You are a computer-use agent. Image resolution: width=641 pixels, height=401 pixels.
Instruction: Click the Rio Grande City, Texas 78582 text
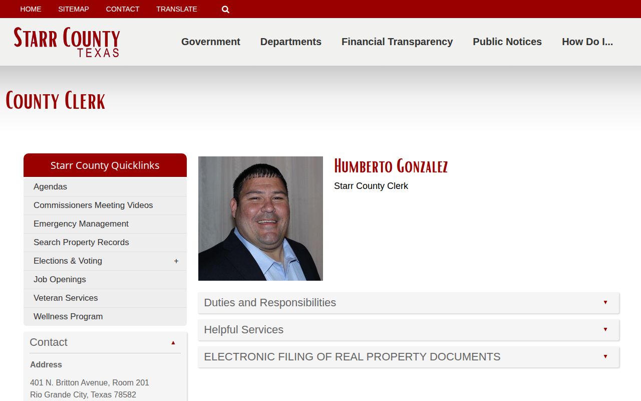[83, 394]
